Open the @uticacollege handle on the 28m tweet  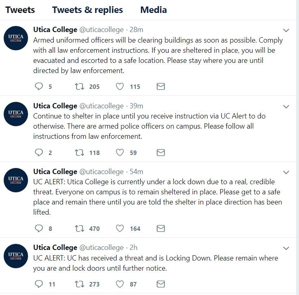click(x=101, y=30)
